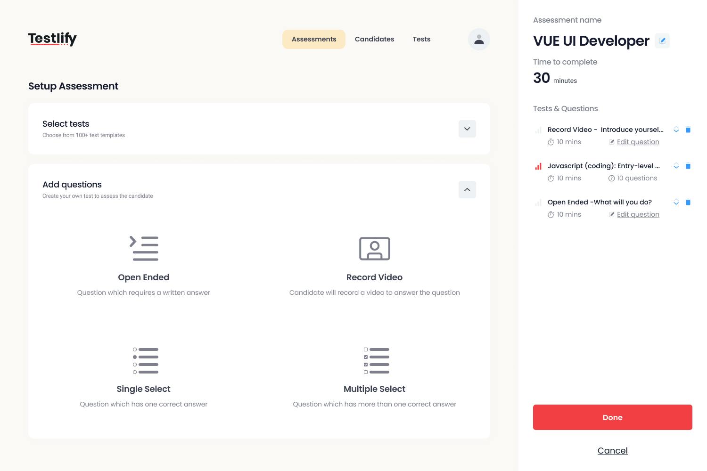Viewport: 707px width, 471px height.
Task: Collapse the Add questions section
Action: (467, 189)
